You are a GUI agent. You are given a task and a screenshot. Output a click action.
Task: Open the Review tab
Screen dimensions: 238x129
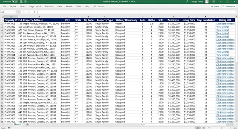tap(69, 7)
